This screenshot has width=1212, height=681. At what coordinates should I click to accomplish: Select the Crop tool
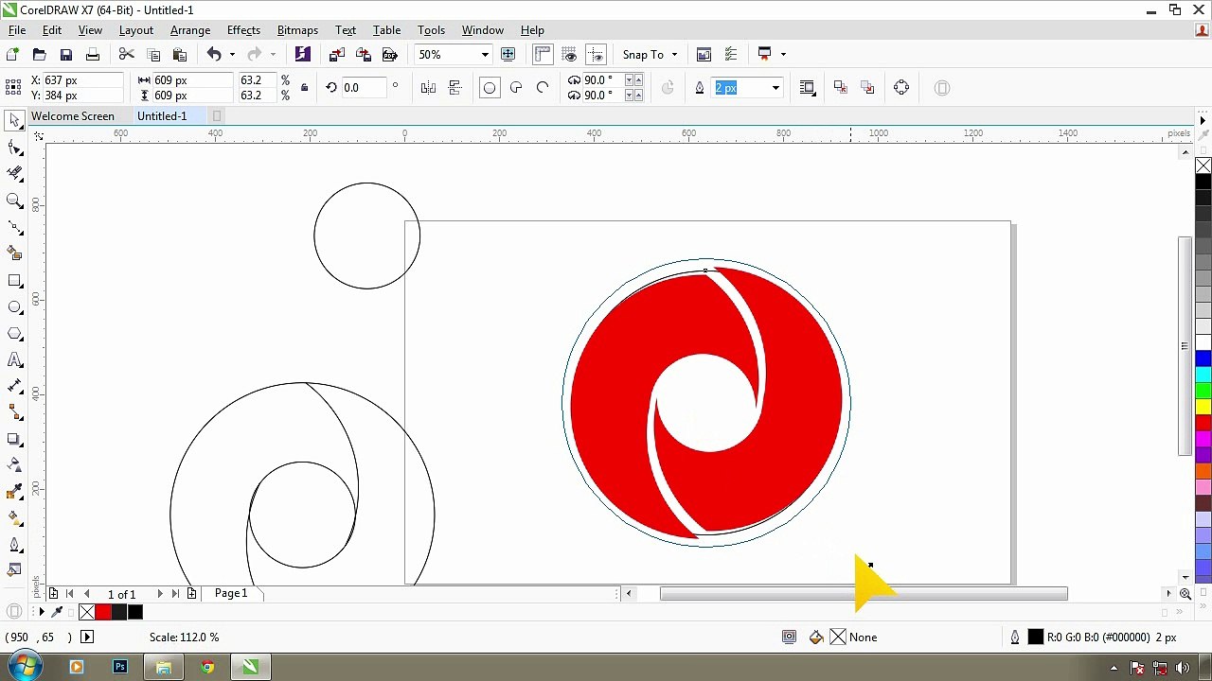click(x=15, y=174)
